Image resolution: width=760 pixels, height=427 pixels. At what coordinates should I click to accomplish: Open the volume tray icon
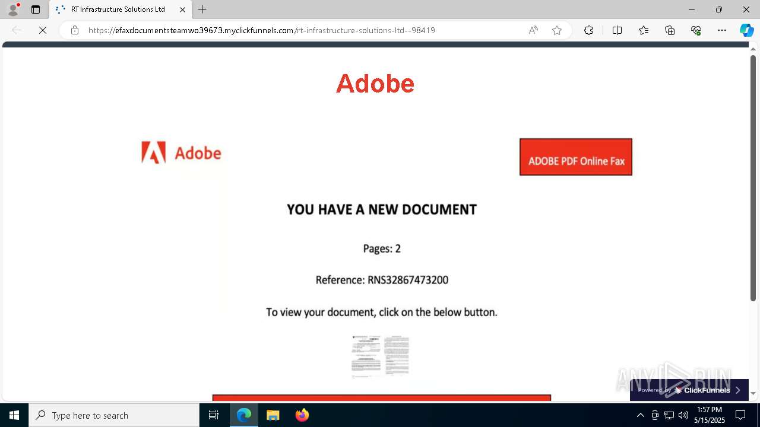pyautogui.click(x=683, y=415)
